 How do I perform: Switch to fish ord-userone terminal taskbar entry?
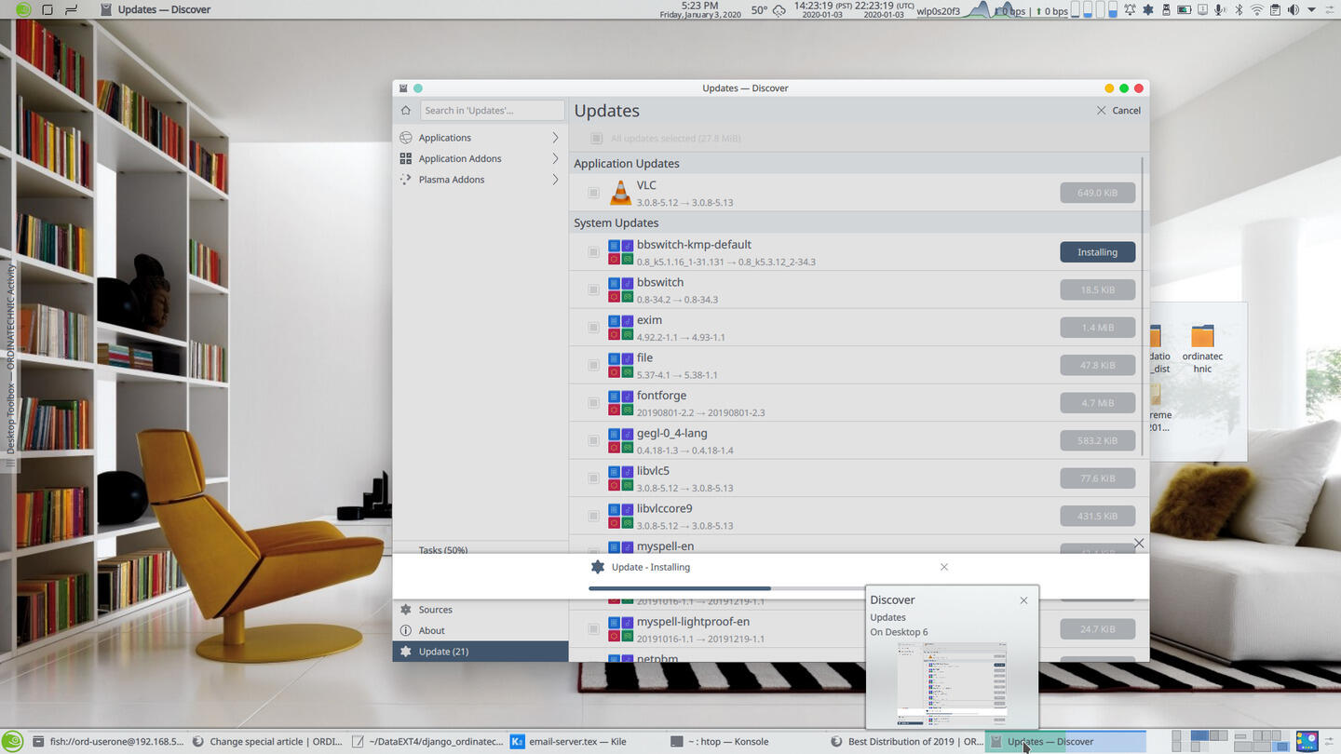(108, 742)
